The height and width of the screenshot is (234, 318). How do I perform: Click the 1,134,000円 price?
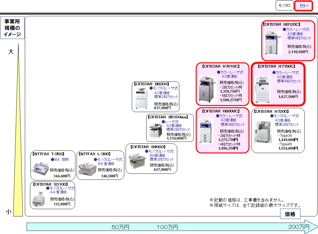[177, 138]
